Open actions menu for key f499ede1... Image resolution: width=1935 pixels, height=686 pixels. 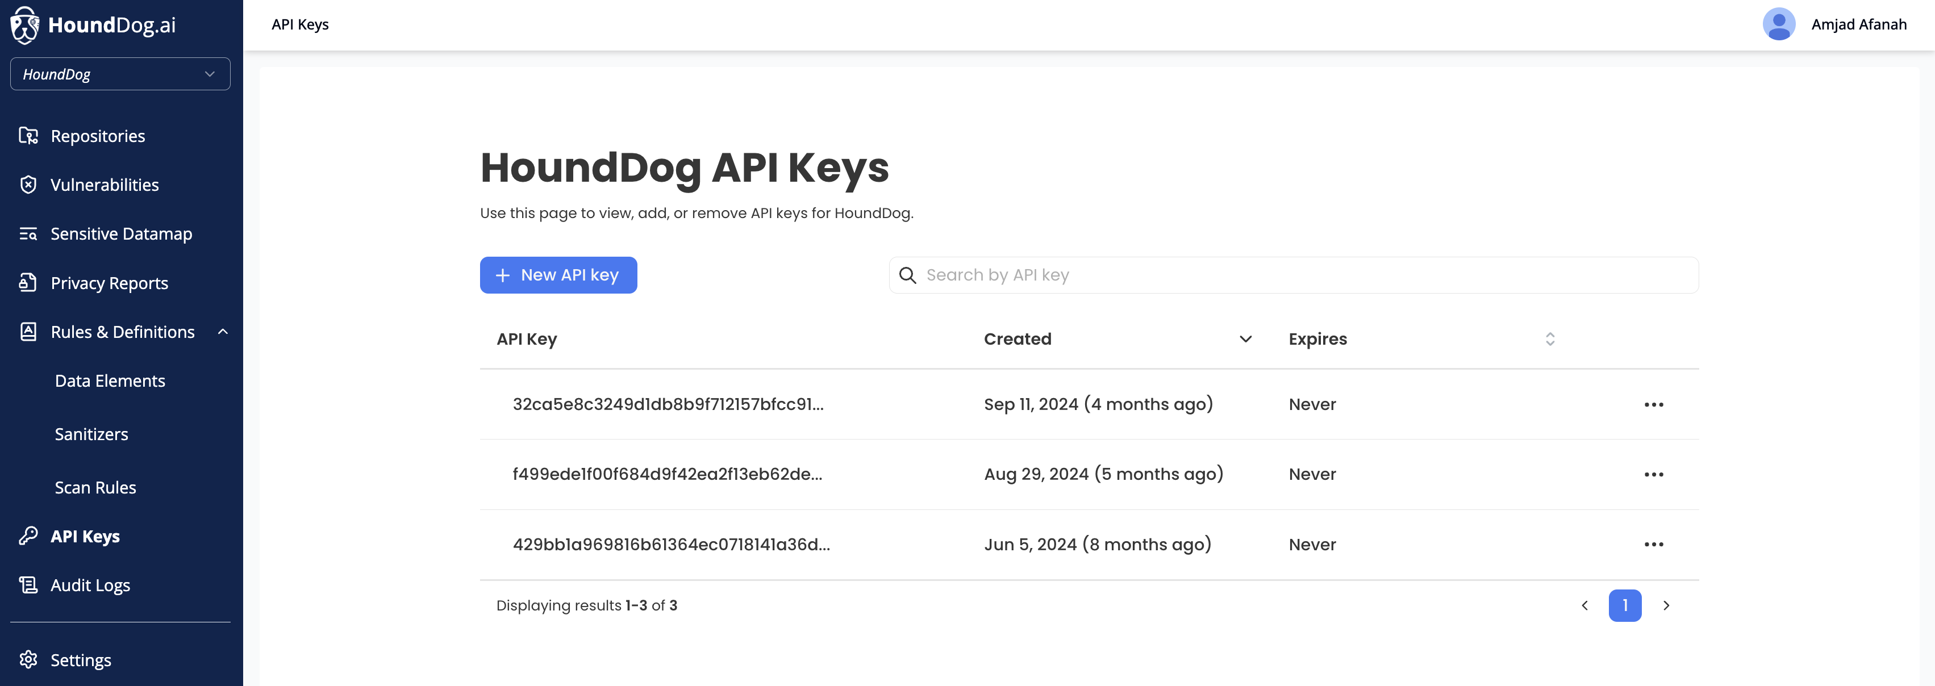pos(1653,474)
